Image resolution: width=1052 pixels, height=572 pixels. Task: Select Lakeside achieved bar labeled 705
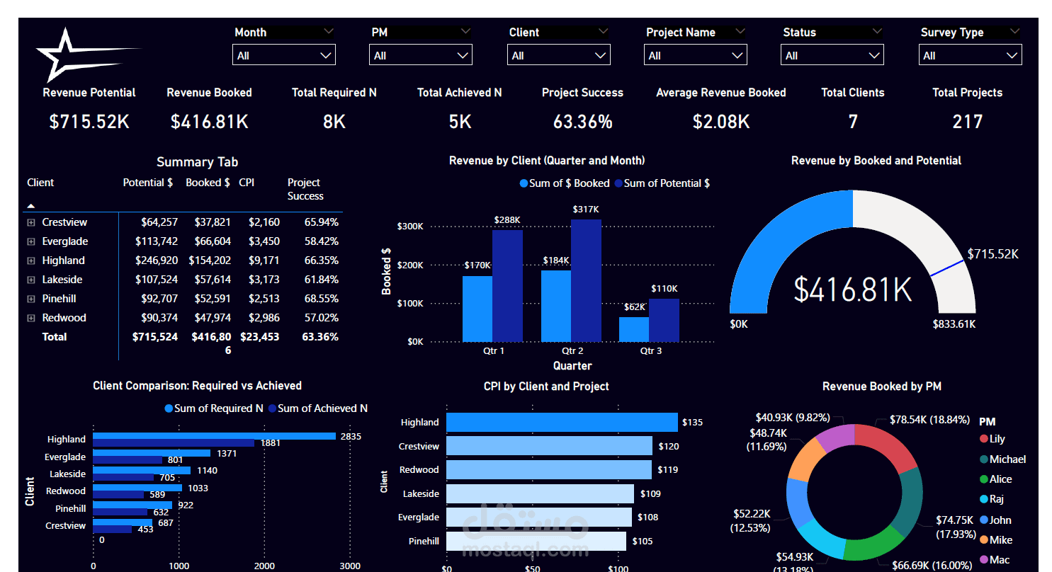pos(123,478)
